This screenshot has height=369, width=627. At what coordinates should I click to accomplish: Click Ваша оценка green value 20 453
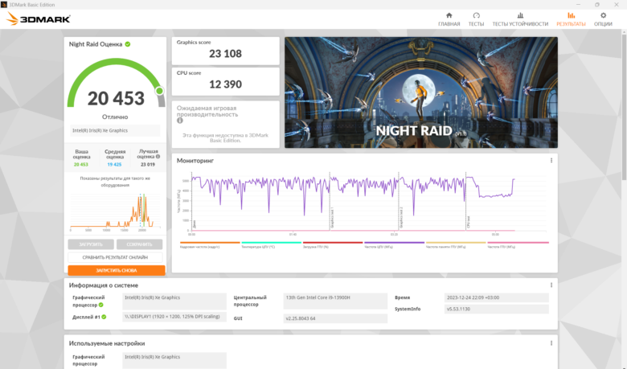(x=81, y=164)
